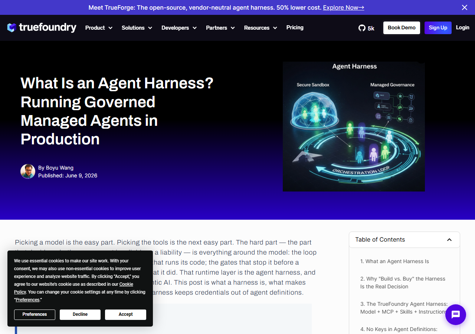
Task: Expand the Partners menu
Action: pyautogui.click(x=220, y=28)
